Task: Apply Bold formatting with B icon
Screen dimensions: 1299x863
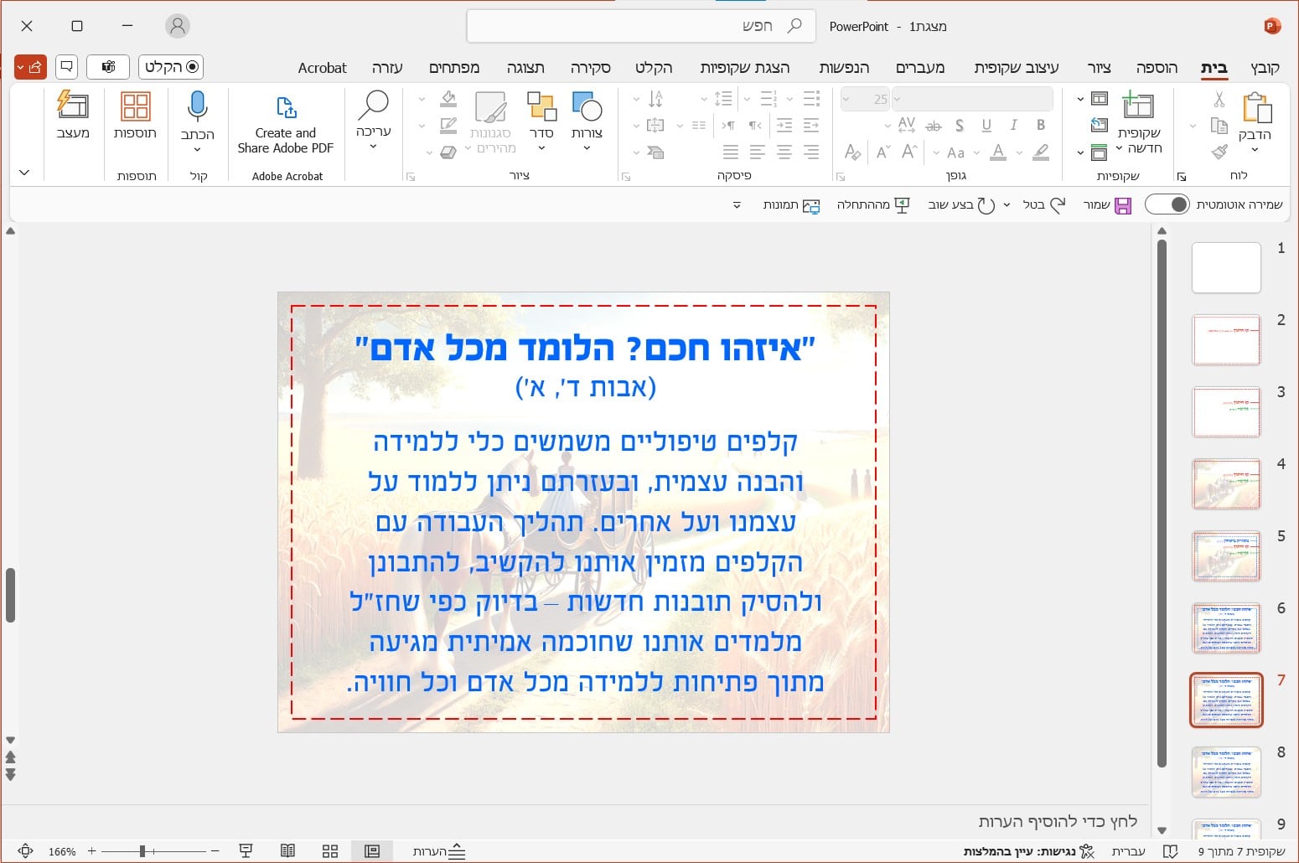Action: click(x=1041, y=126)
